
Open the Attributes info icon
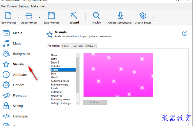coord(6,75)
